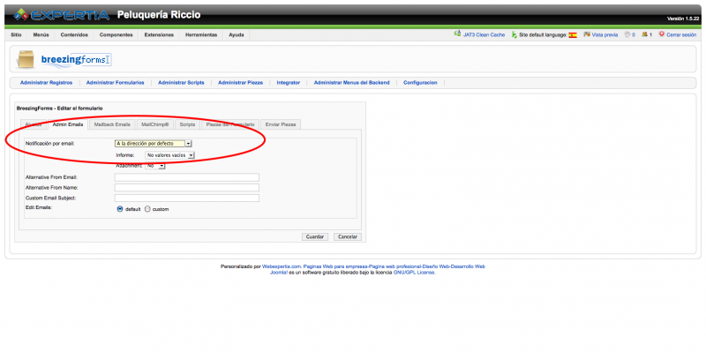The width and height of the screenshot is (706, 352).
Task: Click the BreezingForms box logo
Action: 26,59
